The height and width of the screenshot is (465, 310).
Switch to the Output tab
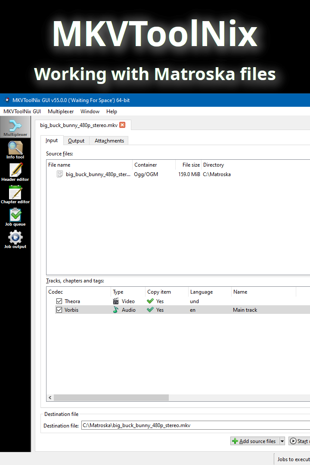[76, 140]
